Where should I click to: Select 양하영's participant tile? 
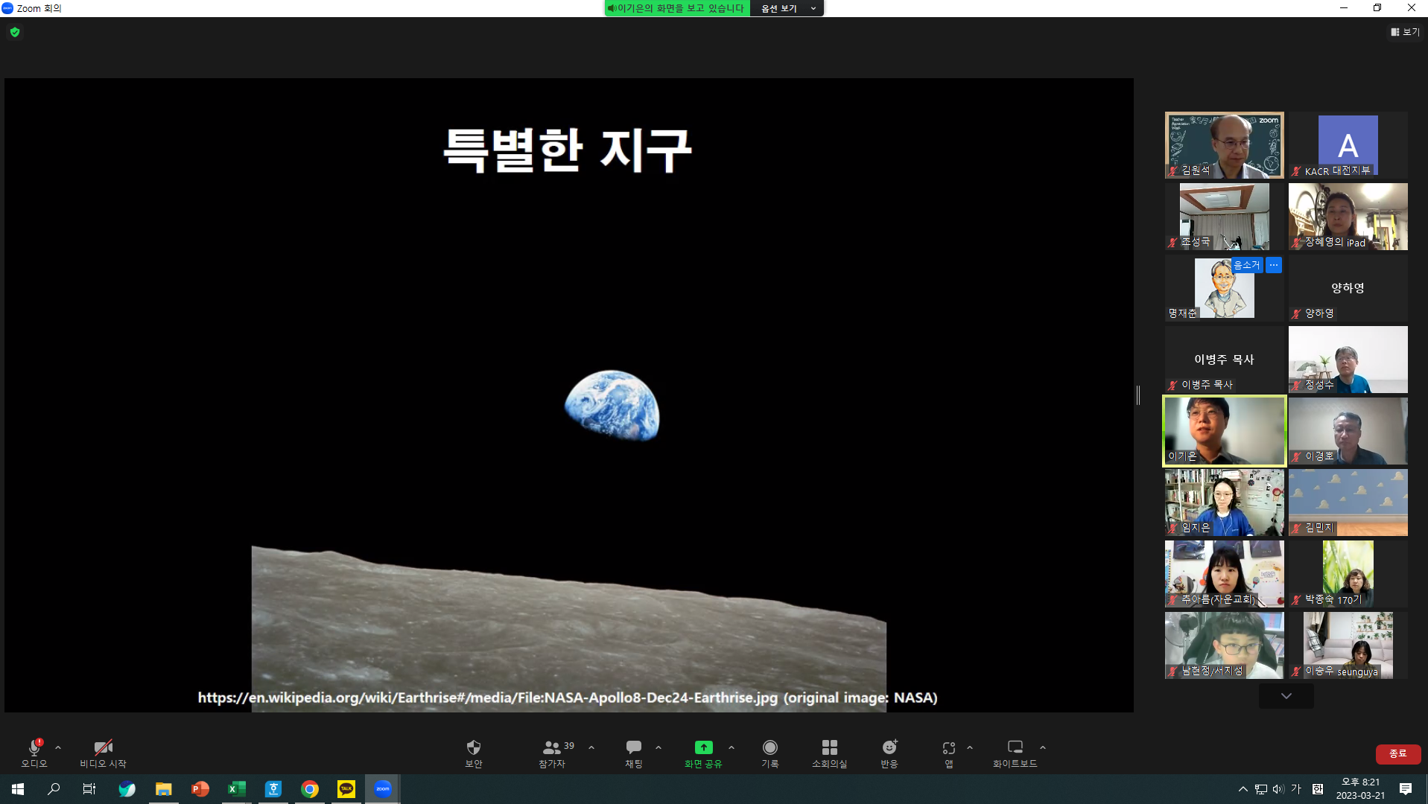[x=1348, y=288]
